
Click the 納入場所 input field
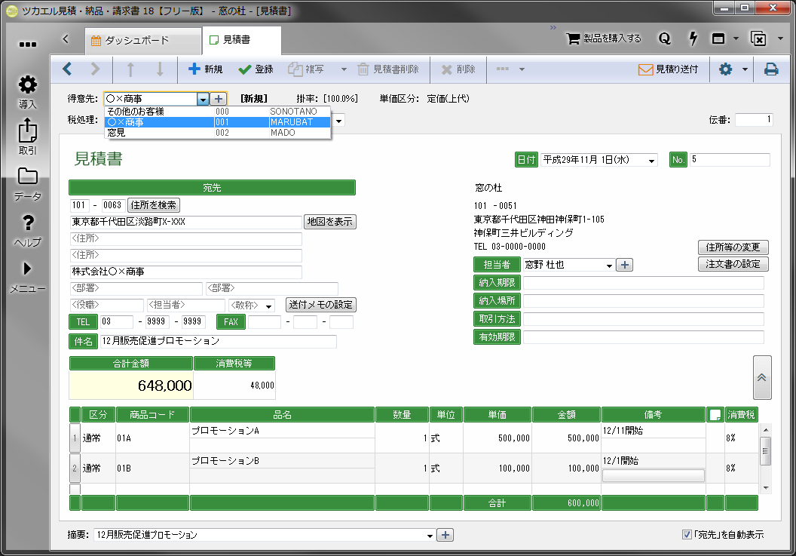pyautogui.click(x=643, y=301)
